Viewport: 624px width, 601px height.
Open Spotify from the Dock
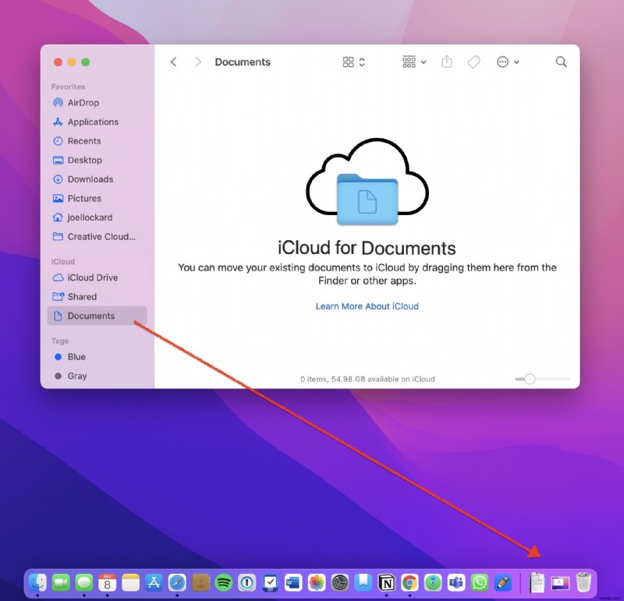click(x=224, y=582)
